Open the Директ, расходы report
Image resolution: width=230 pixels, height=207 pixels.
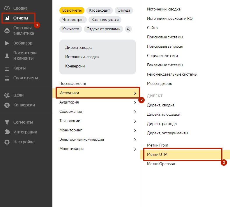pyautogui.click(x=162, y=124)
